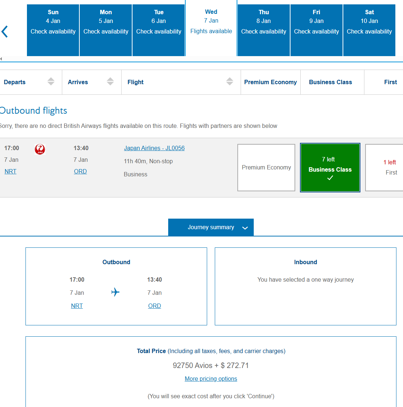Click the 17:00 departure time in flight row
The image size is (403, 407).
[x=12, y=148]
